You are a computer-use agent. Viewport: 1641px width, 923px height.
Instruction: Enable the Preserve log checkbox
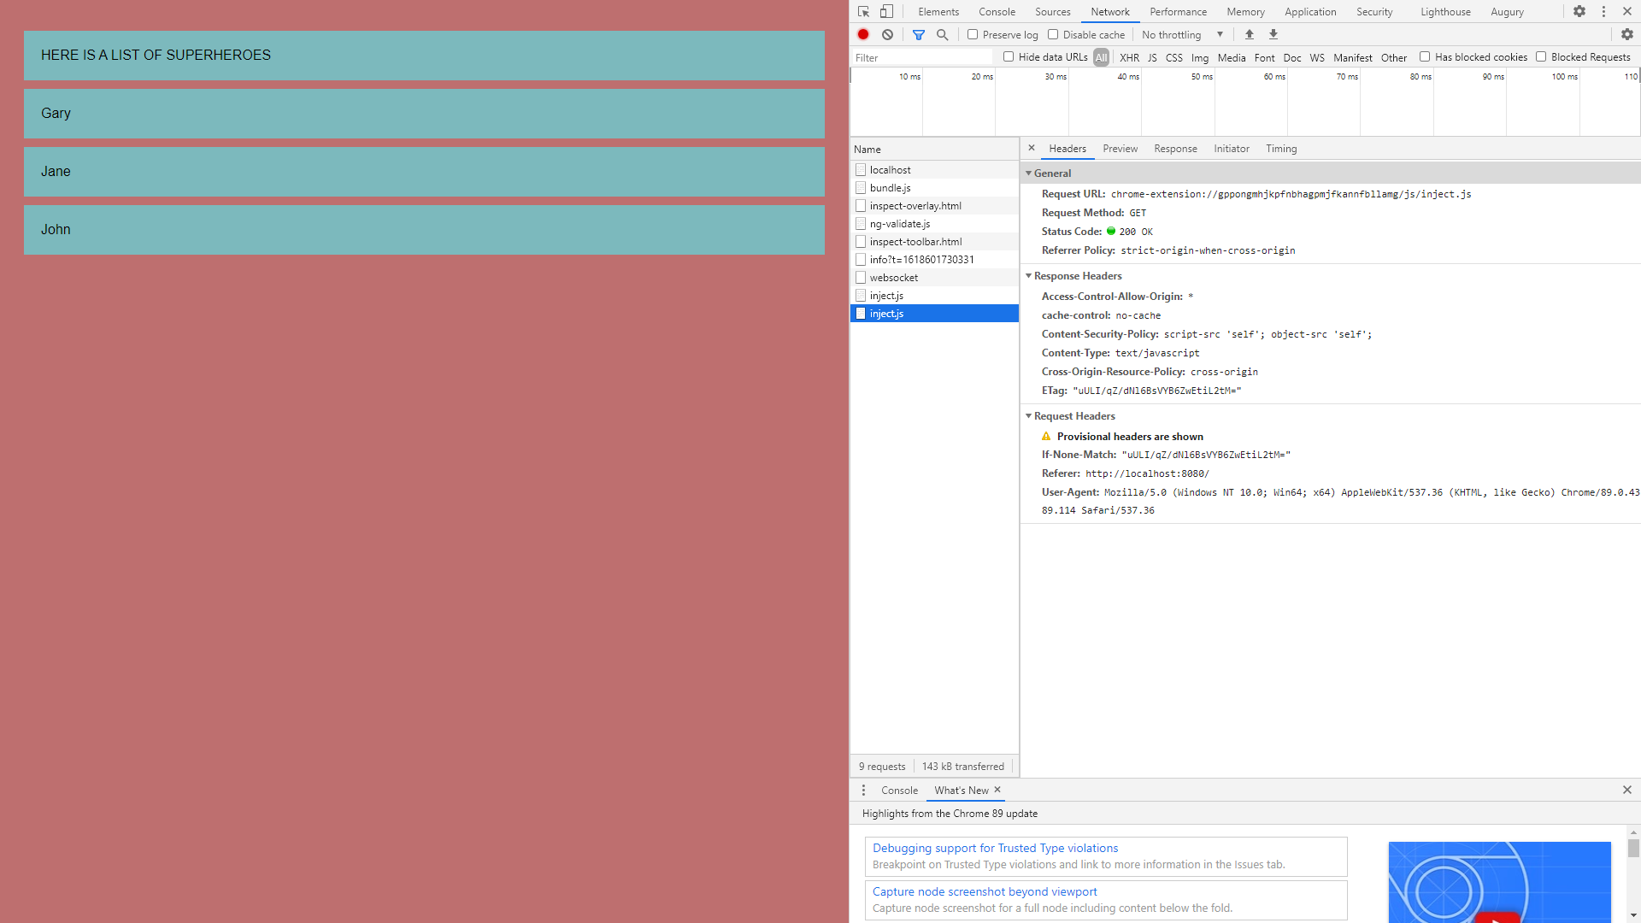[x=973, y=35]
